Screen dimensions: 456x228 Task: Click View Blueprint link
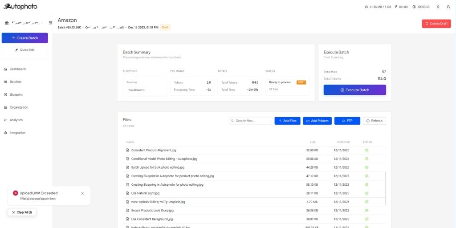pyautogui.click(x=136, y=90)
